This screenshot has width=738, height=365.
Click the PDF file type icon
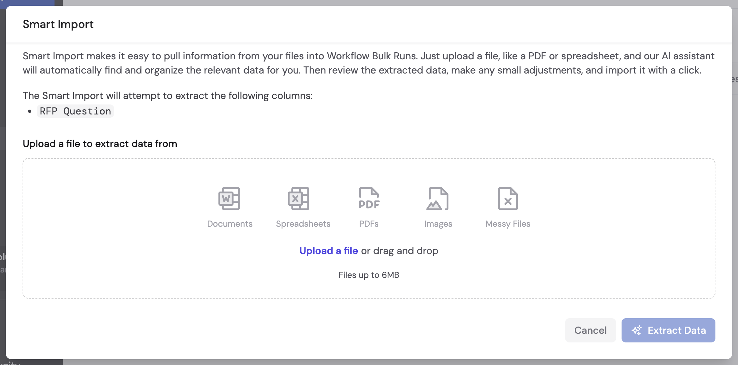(x=369, y=199)
